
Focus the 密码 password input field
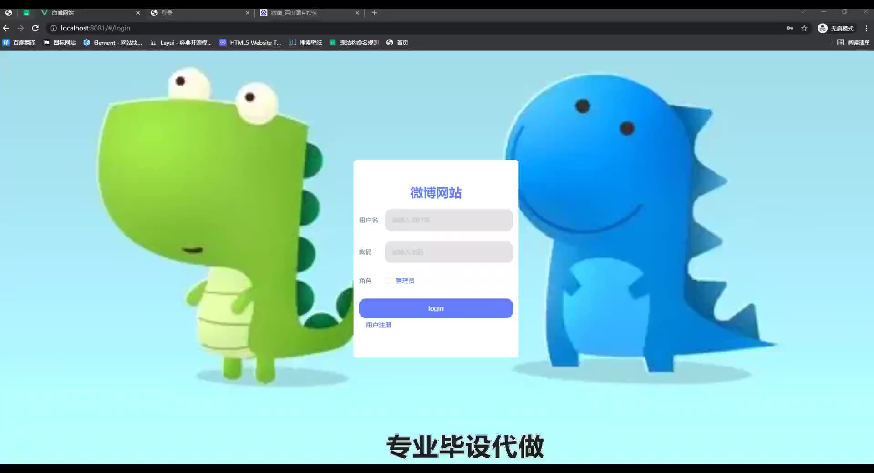[x=449, y=252]
